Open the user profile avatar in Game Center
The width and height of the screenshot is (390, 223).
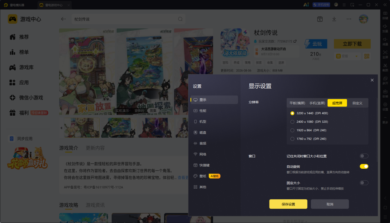click(364, 19)
